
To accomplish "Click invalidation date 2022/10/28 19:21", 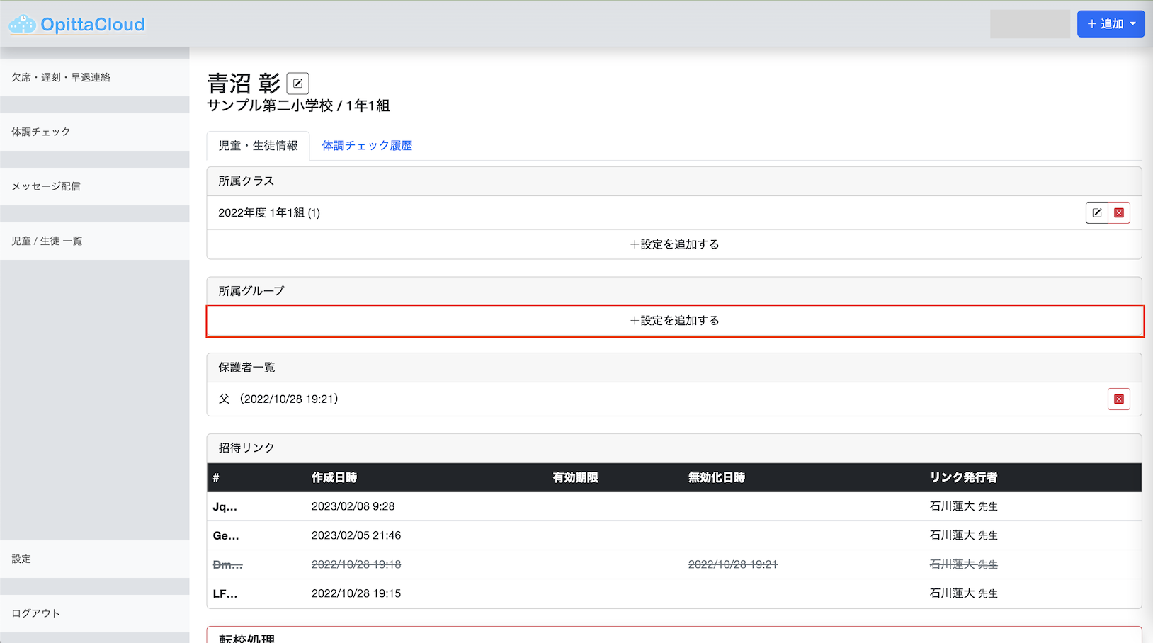I will coord(733,564).
